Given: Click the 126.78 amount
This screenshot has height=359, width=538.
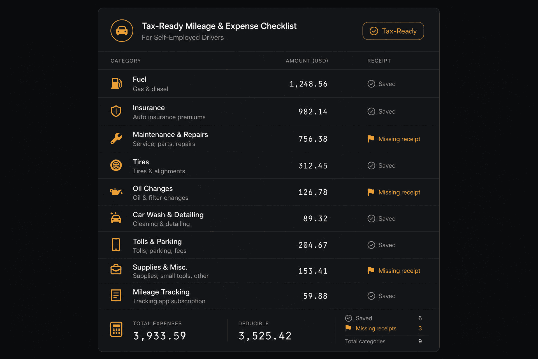Looking at the screenshot, I should [x=313, y=192].
